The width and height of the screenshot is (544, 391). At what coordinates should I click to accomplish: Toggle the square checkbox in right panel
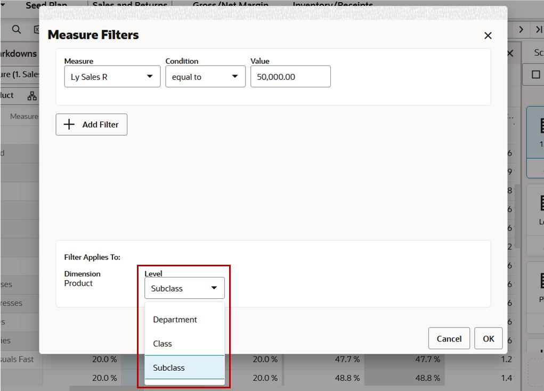535,75
